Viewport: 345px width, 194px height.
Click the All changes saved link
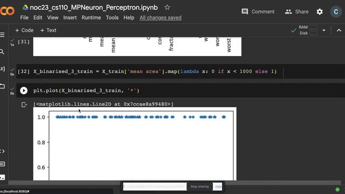tap(161, 18)
